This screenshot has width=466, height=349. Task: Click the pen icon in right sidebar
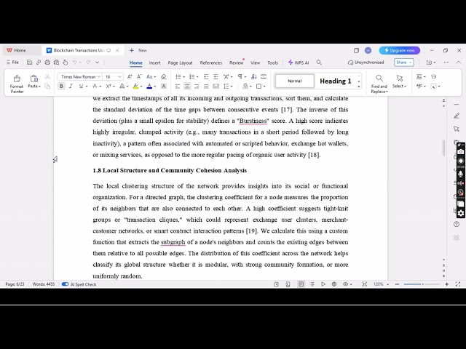[x=457, y=116]
